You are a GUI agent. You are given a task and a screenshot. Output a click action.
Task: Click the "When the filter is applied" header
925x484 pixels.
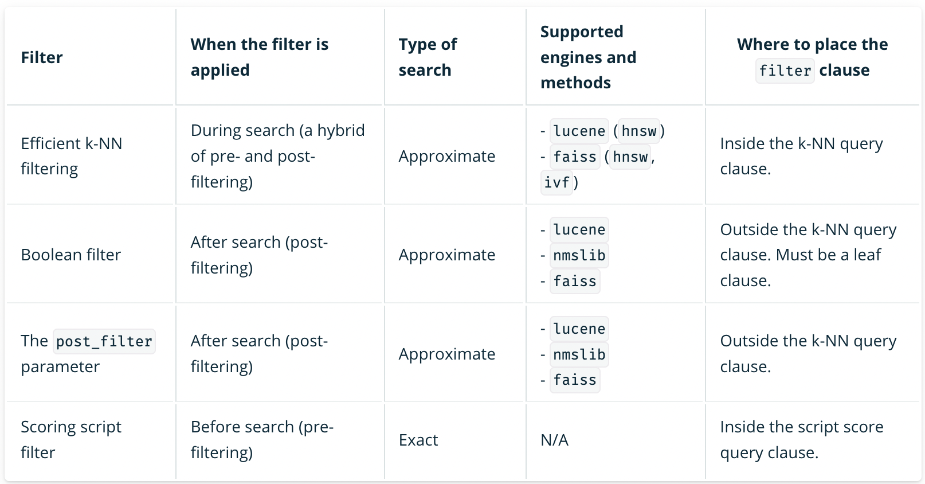click(x=259, y=57)
